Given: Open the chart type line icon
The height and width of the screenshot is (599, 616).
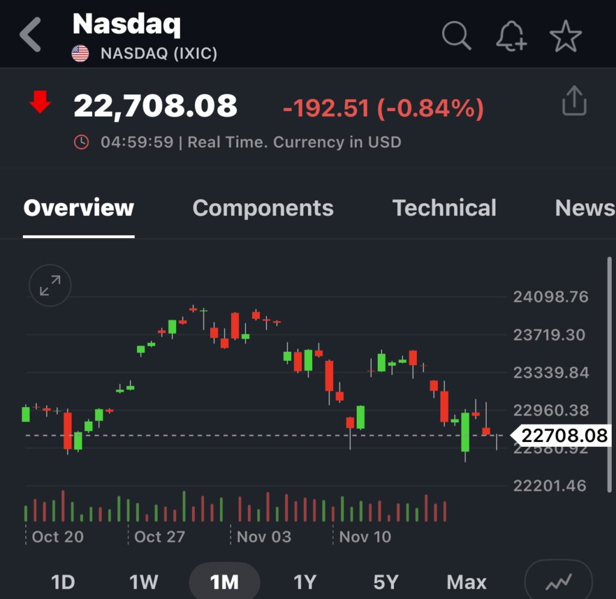Looking at the screenshot, I should tap(558, 582).
